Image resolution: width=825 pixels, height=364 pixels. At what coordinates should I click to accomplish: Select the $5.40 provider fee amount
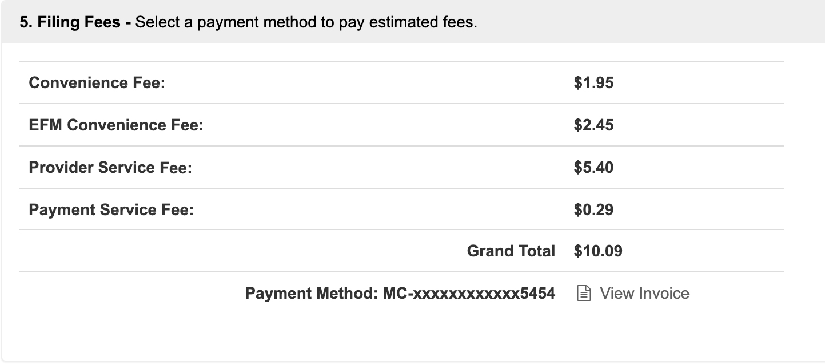tap(593, 168)
